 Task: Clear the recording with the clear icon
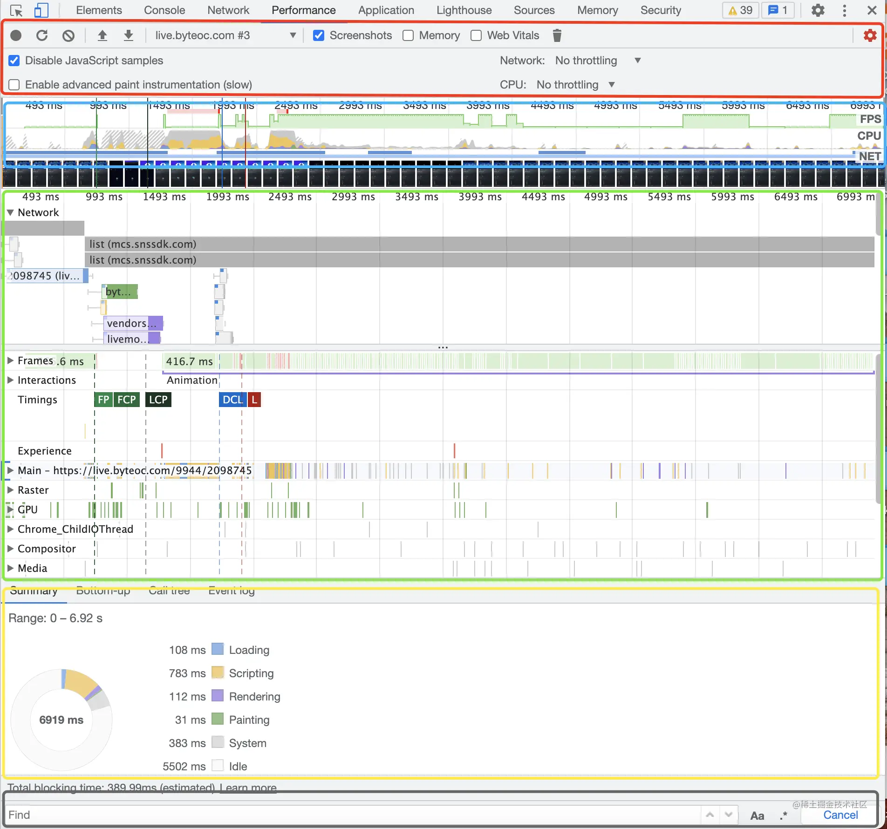68,35
